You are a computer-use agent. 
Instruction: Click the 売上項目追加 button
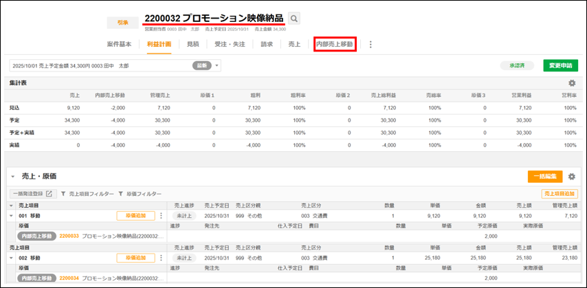[560, 194]
